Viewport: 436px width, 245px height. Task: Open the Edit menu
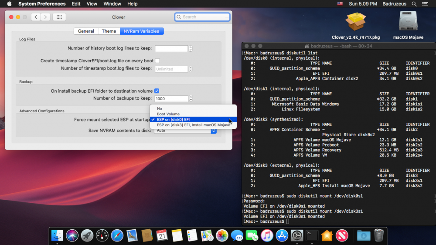click(x=76, y=4)
